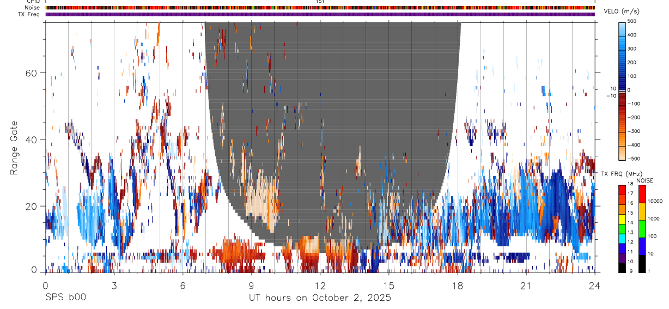Click the 151 CPID value at top

[320, 2]
